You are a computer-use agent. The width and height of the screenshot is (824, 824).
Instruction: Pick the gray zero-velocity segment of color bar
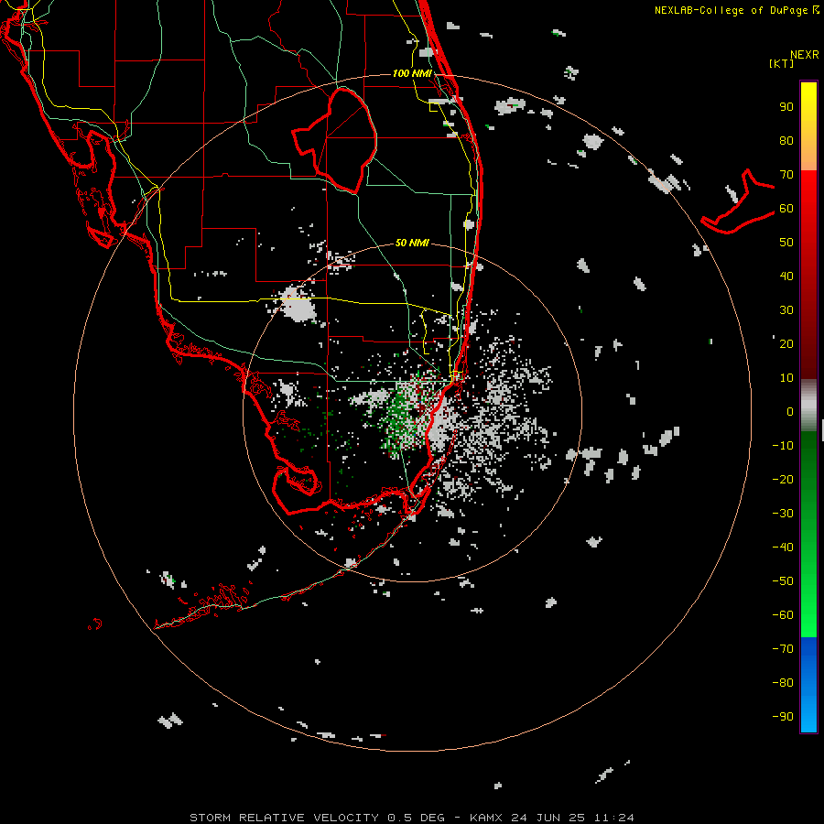(x=808, y=406)
